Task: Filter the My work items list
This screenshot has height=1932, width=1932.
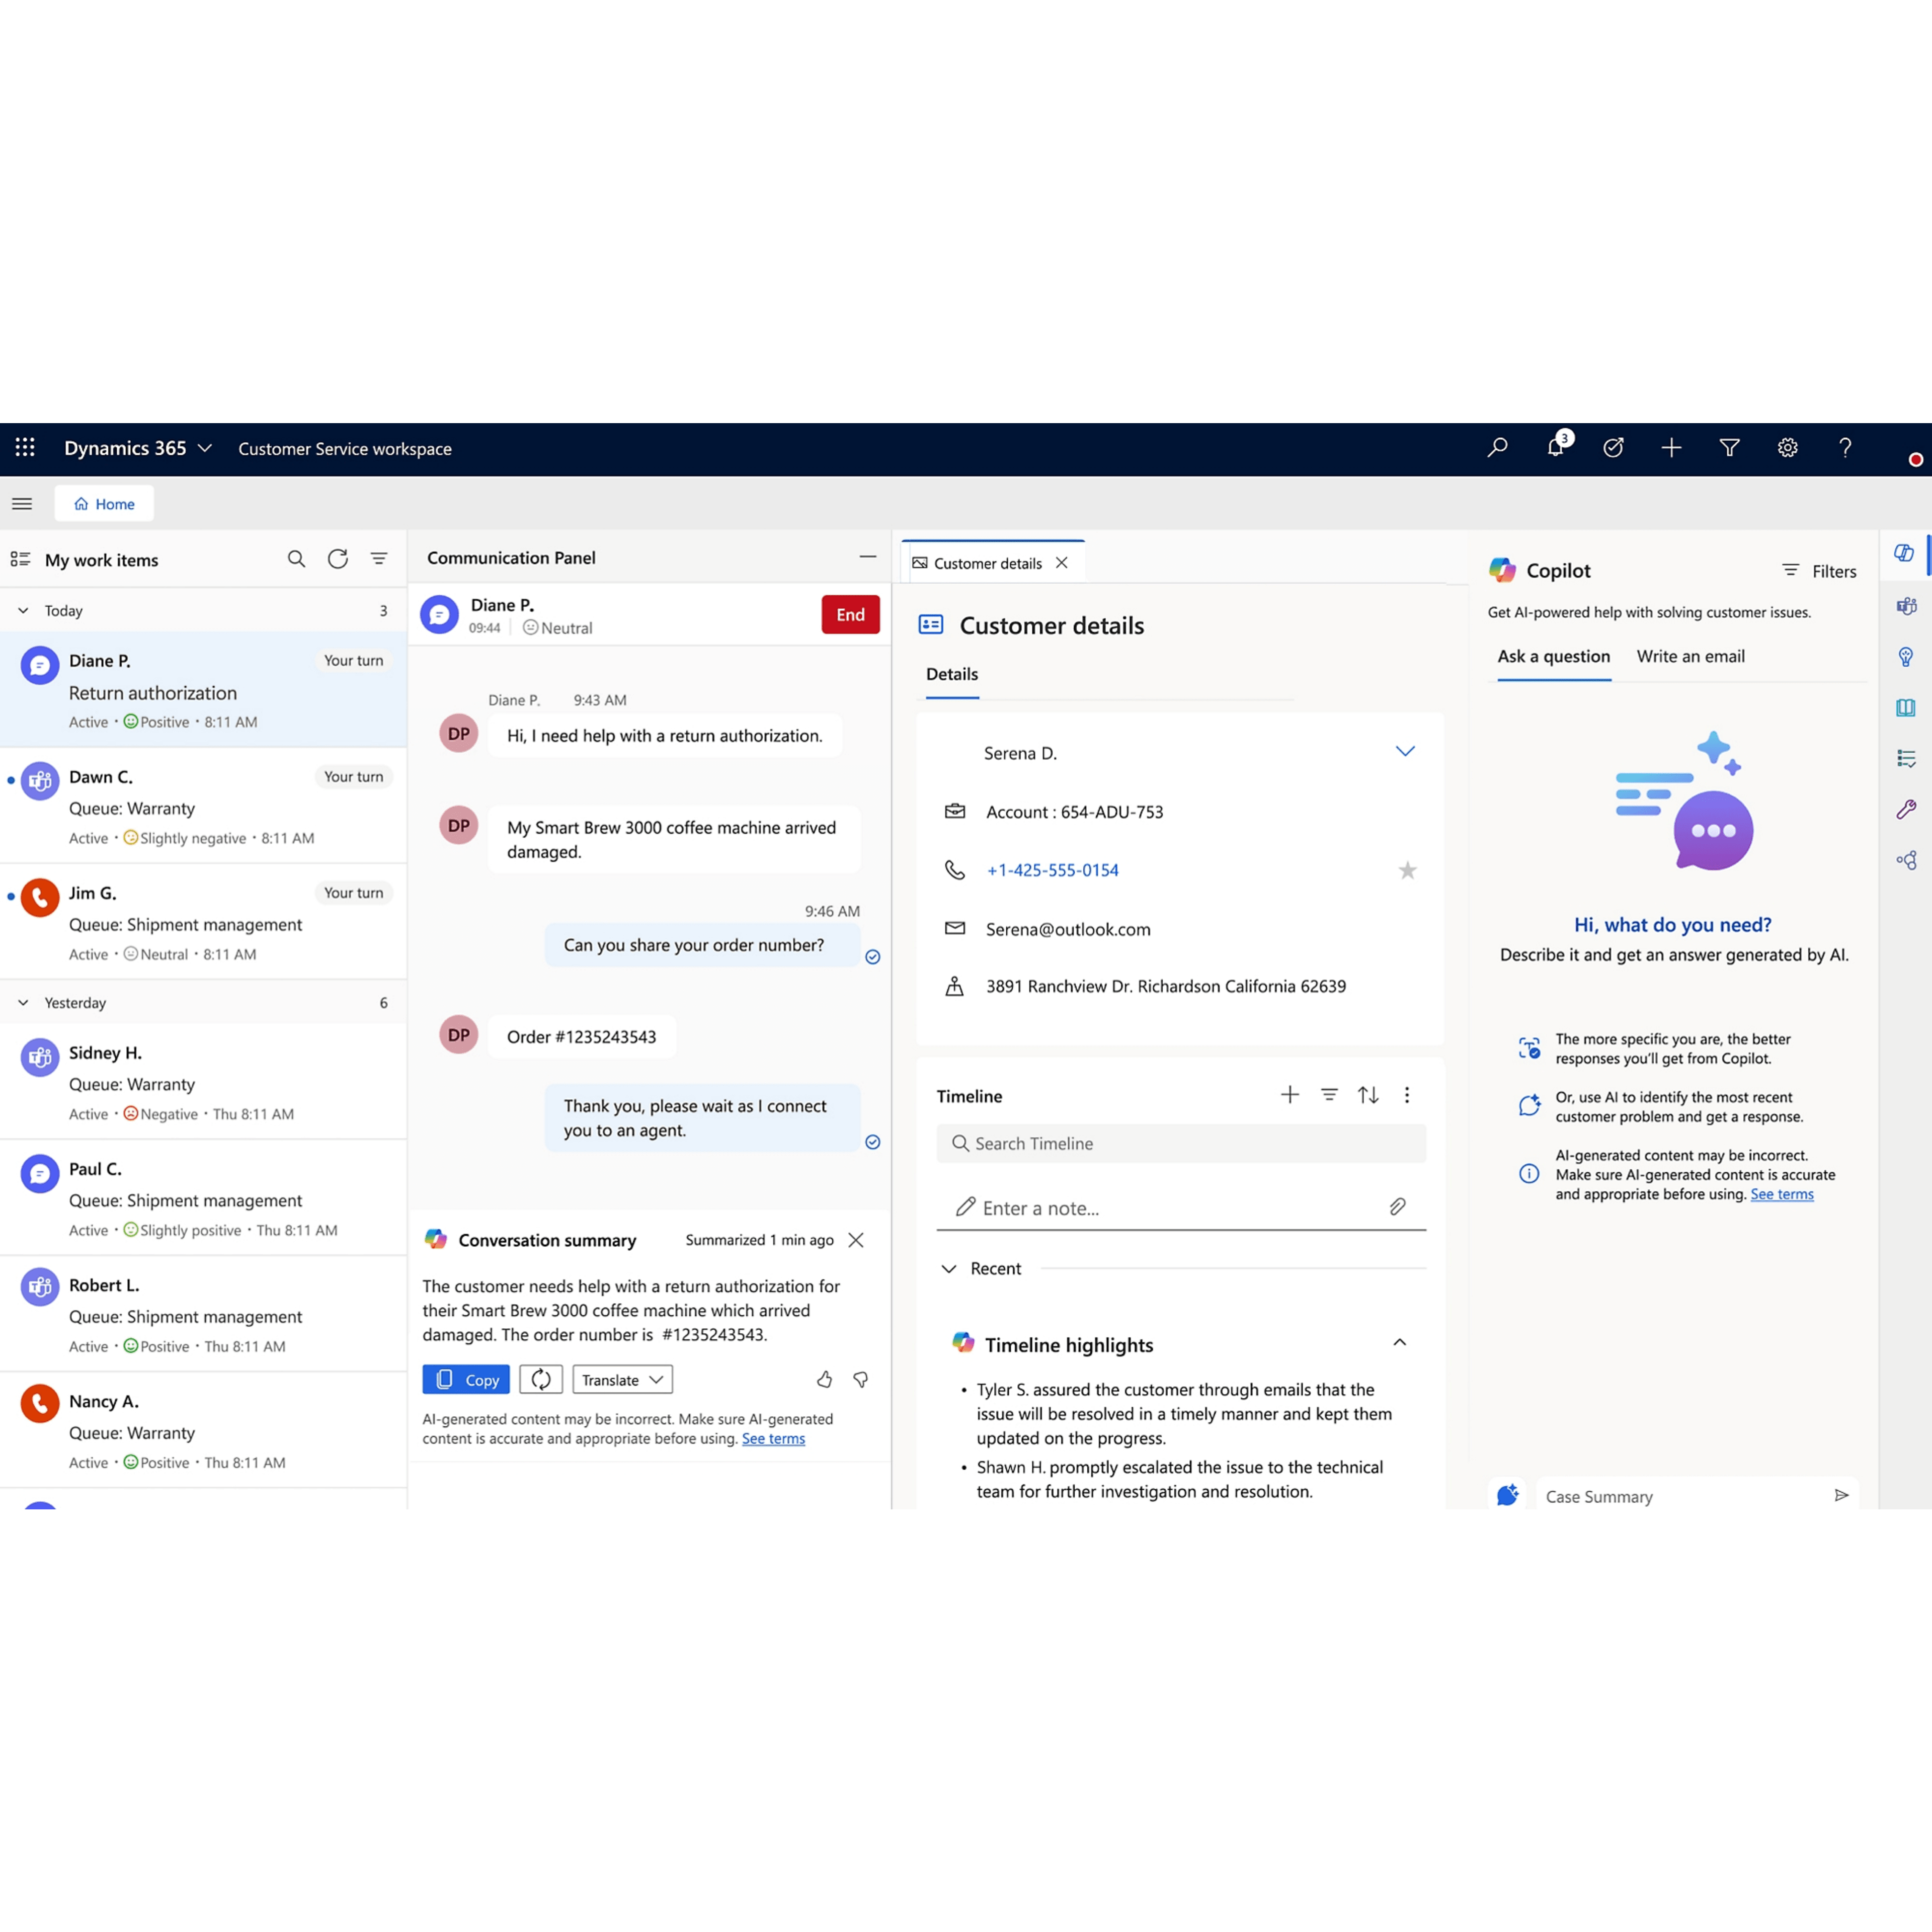Action: [379, 559]
